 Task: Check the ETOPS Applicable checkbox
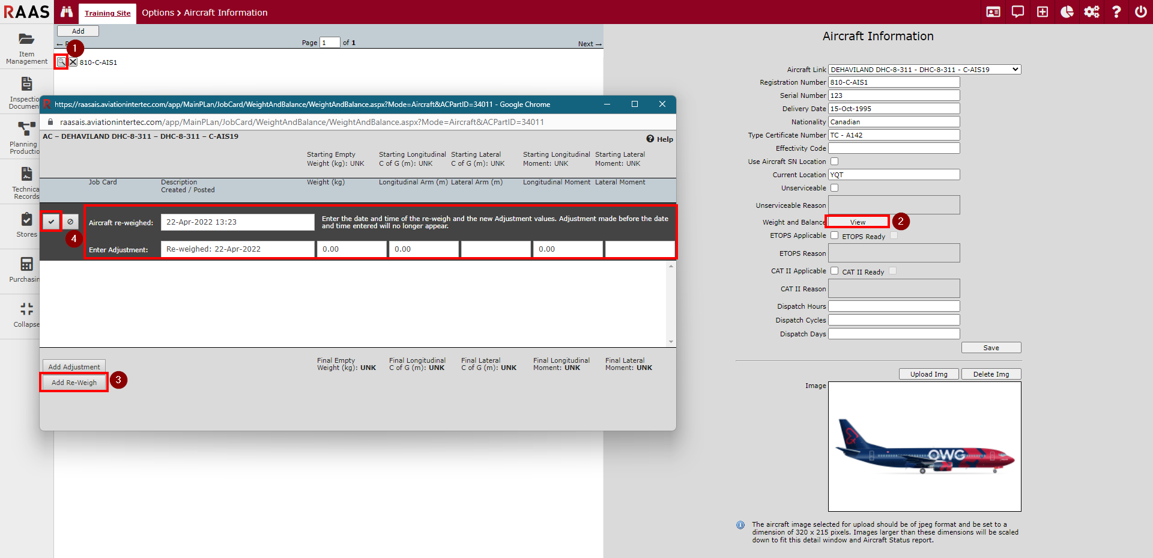coord(834,235)
